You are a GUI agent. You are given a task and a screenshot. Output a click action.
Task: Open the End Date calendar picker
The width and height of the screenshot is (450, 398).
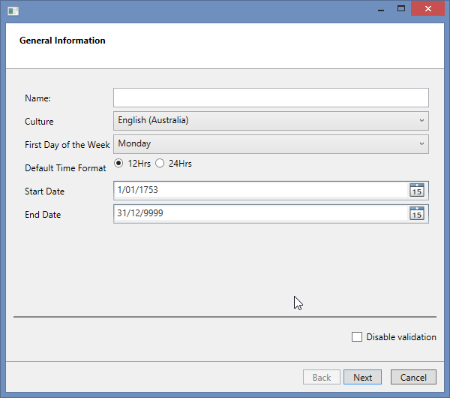[x=416, y=214]
